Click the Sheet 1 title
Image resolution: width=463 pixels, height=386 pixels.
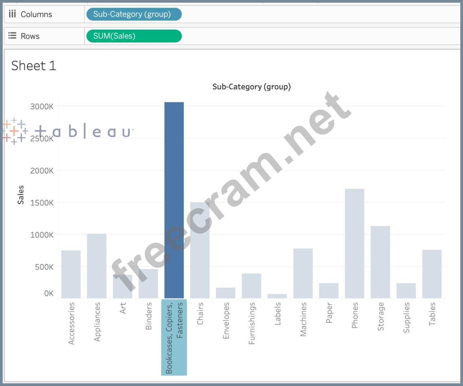pos(33,66)
